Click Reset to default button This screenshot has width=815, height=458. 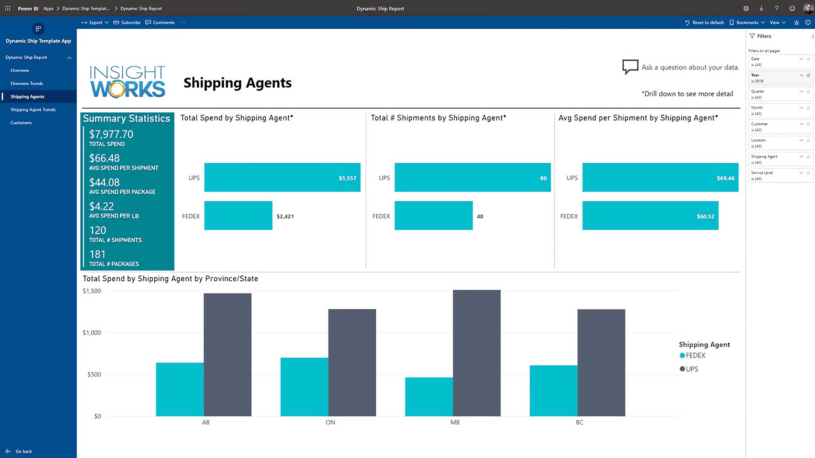pos(704,23)
